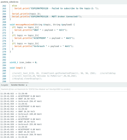Select the Serieller Monitor tab
The height and width of the screenshot is (140, 127).
click(x=18, y=85)
